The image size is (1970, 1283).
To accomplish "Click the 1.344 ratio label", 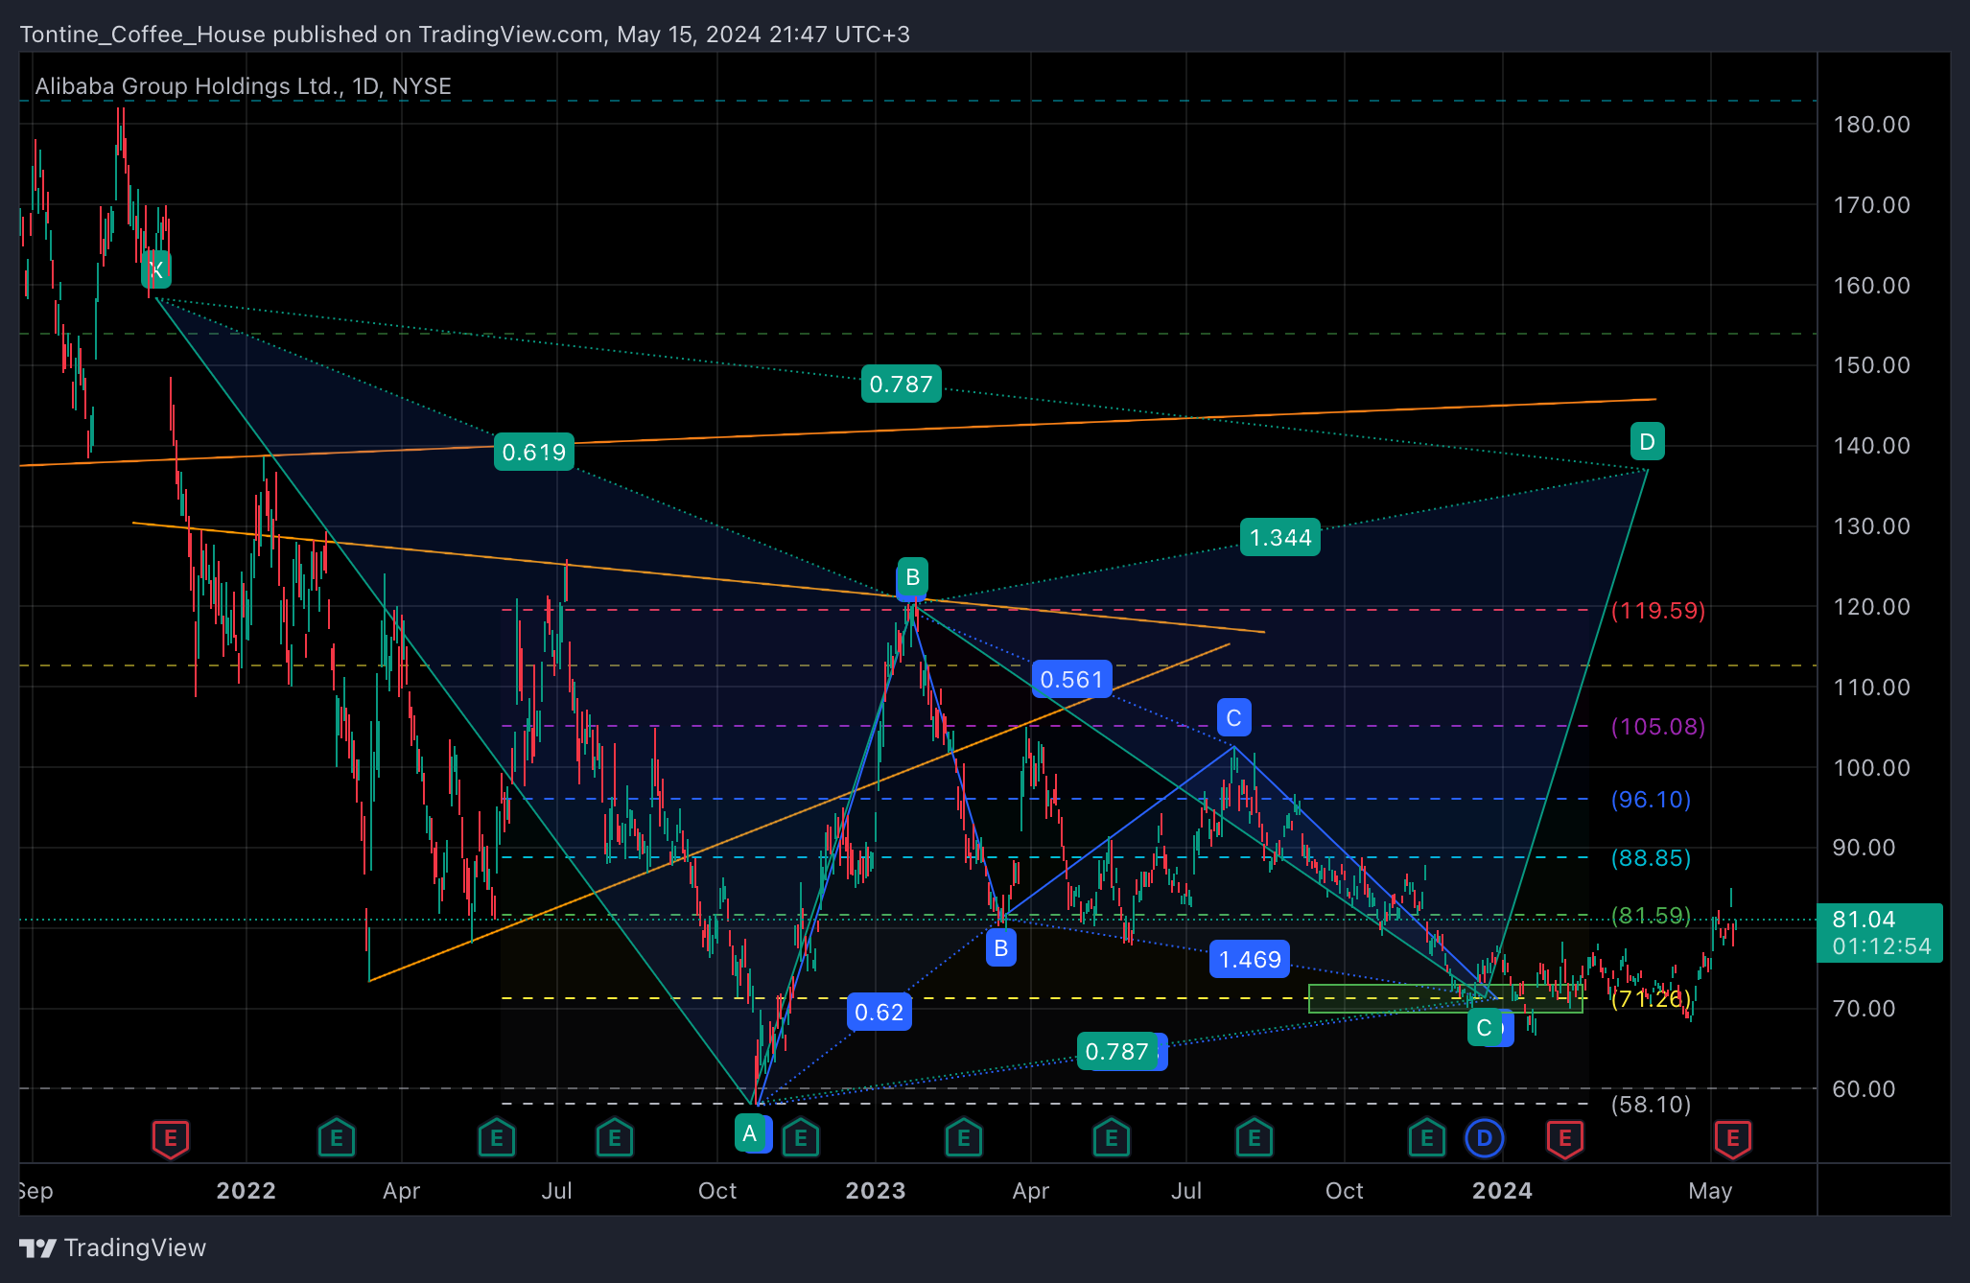I will click(1280, 537).
